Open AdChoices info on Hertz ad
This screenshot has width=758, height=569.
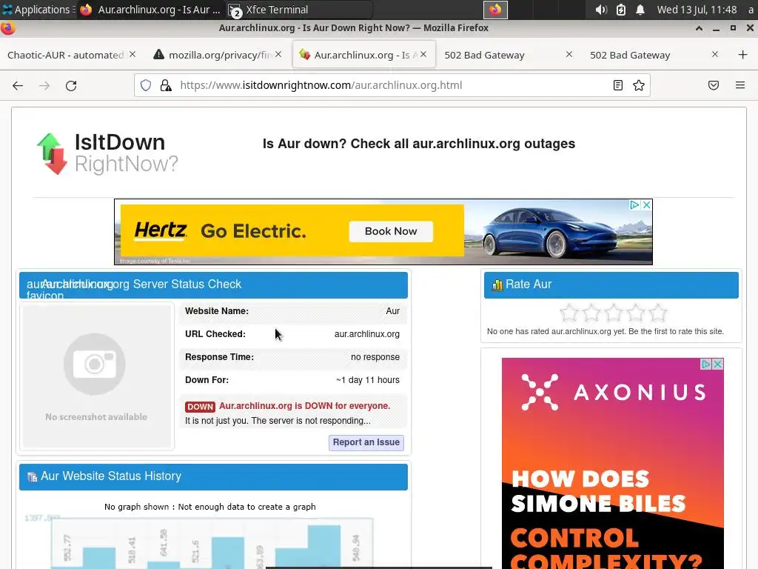coord(634,204)
